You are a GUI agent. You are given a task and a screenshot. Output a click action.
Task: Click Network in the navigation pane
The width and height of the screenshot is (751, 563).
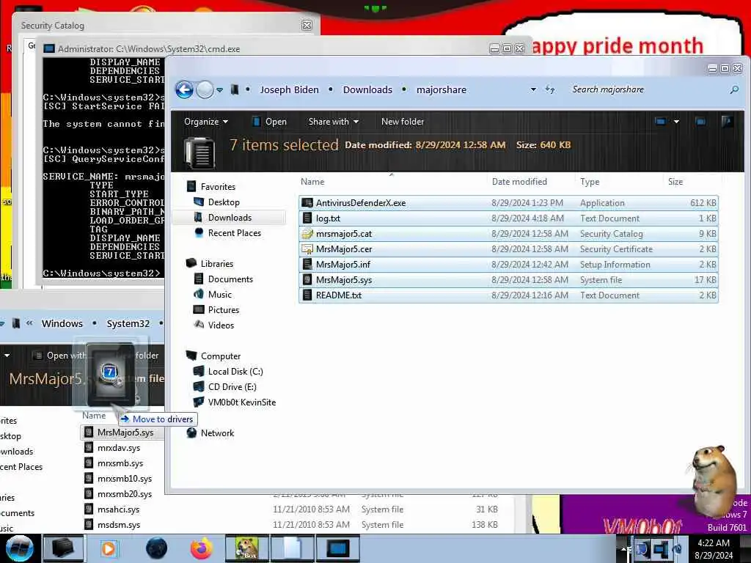[217, 433]
